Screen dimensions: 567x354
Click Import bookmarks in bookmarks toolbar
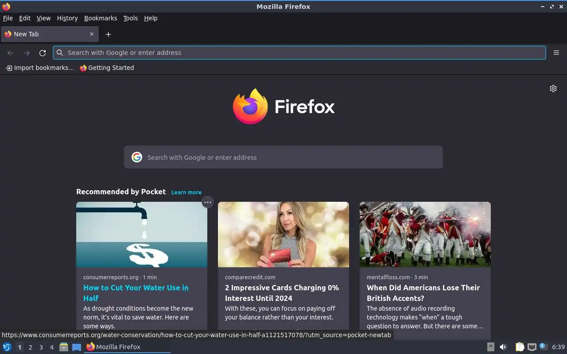click(40, 68)
